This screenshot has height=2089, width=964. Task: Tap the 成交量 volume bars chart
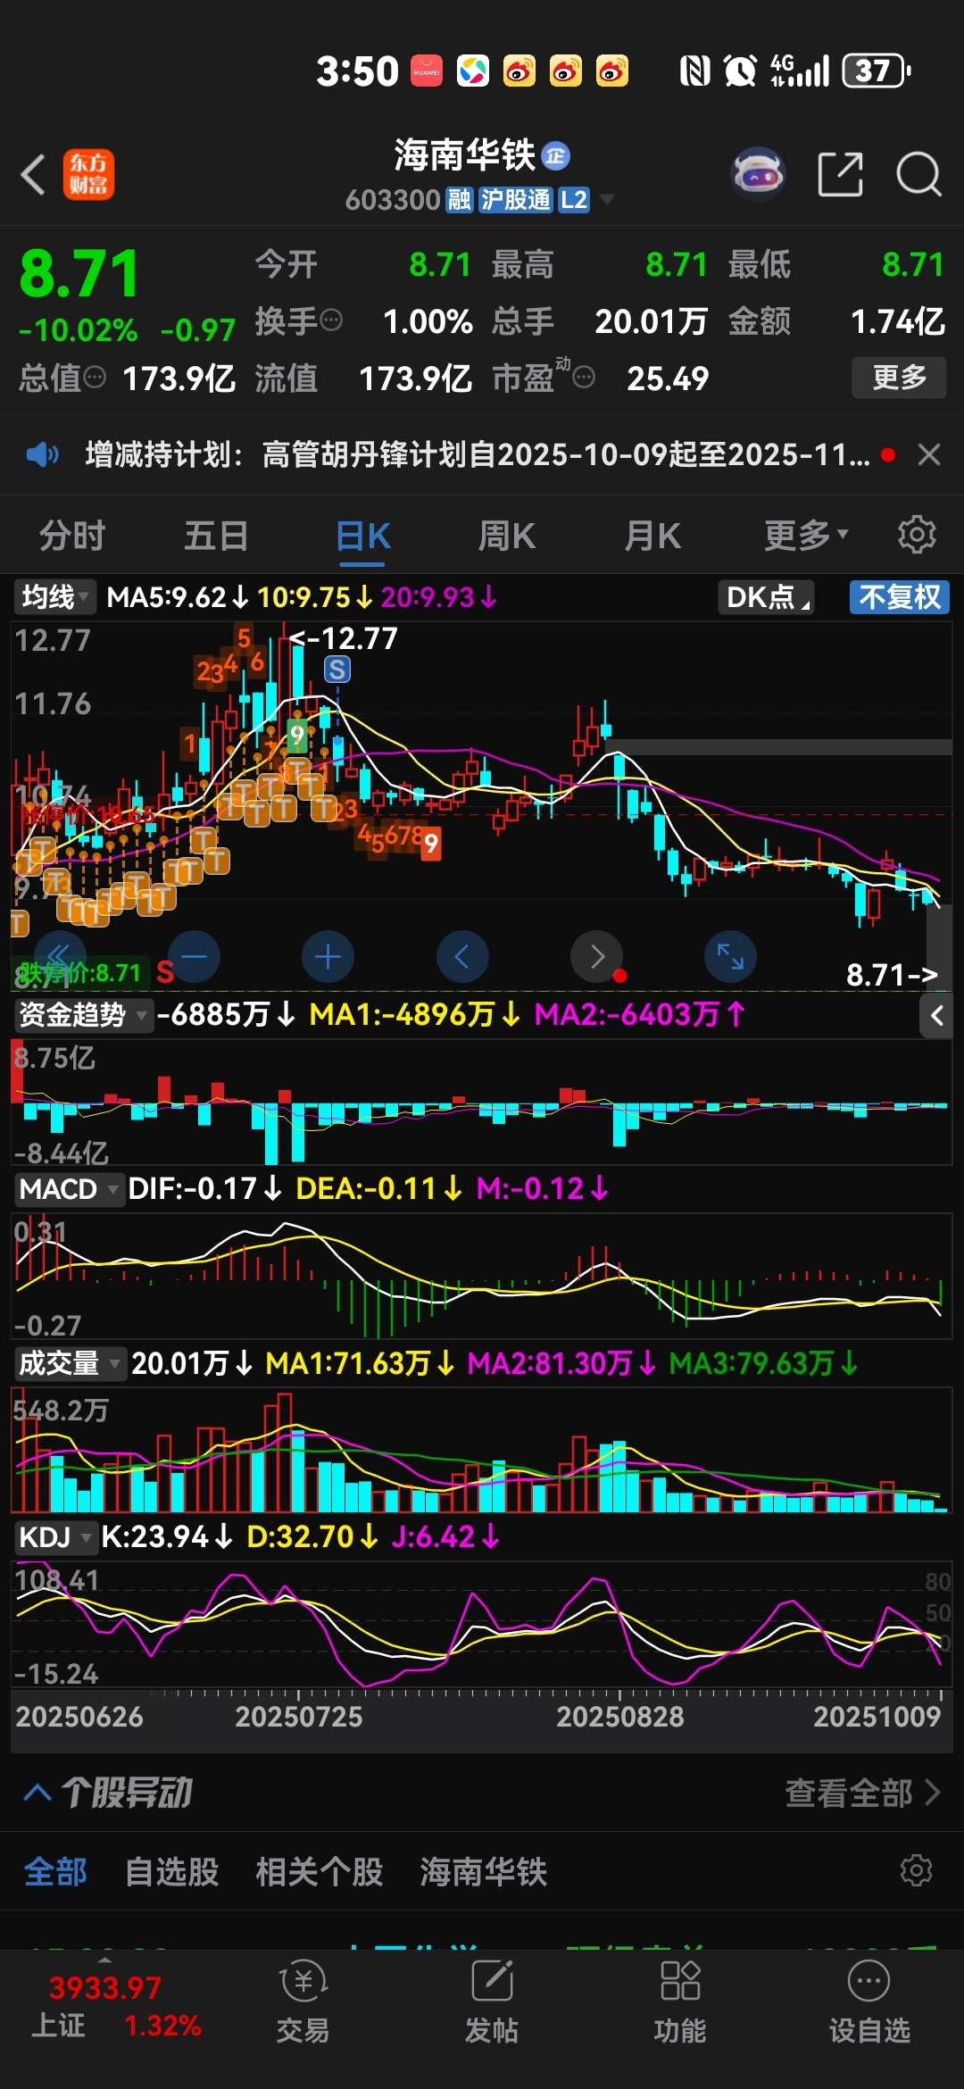(482, 1450)
